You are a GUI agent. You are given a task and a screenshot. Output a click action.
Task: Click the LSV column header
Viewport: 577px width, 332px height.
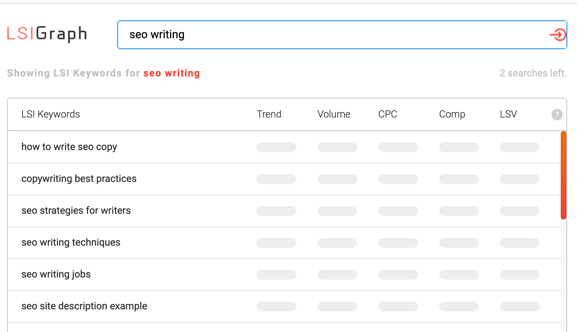pyautogui.click(x=508, y=114)
